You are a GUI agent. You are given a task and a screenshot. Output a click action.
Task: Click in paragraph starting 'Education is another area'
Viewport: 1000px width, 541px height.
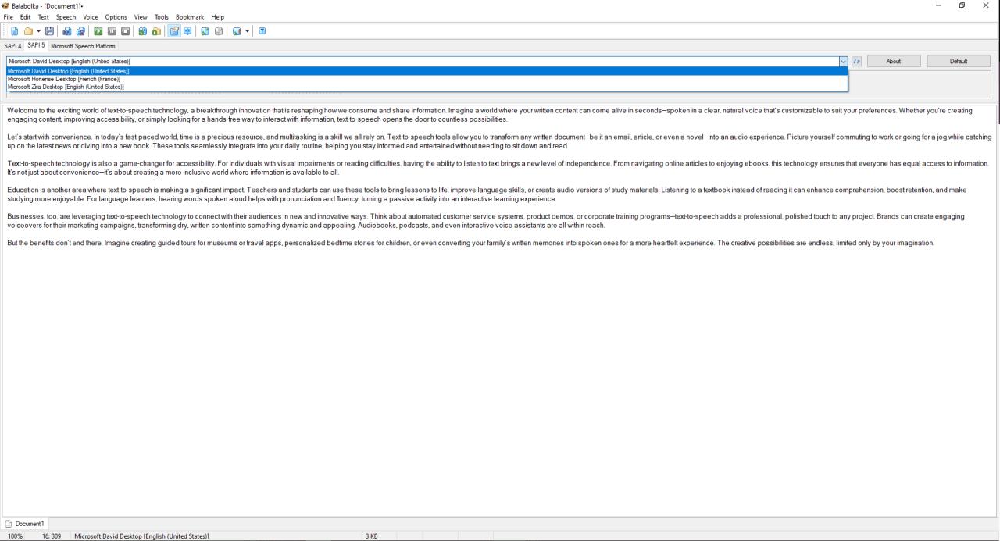[x=487, y=194]
